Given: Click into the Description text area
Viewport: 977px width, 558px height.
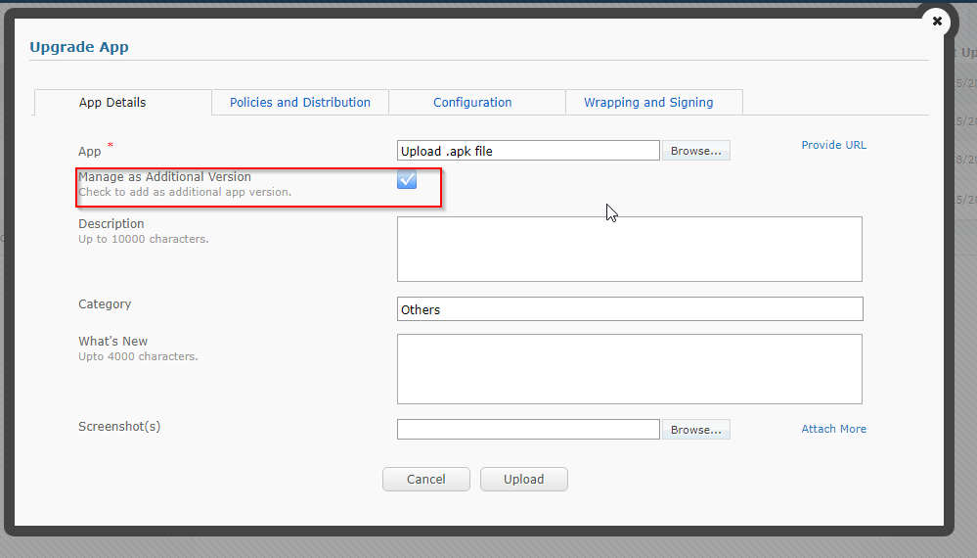Looking at the screenshot, I should click(x=629, y=249).
